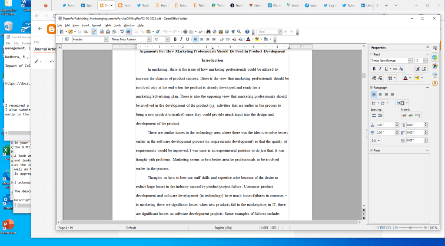
Task: Open the Format menu in Writer
Action: pyautogui.click(x=96, y=25)
